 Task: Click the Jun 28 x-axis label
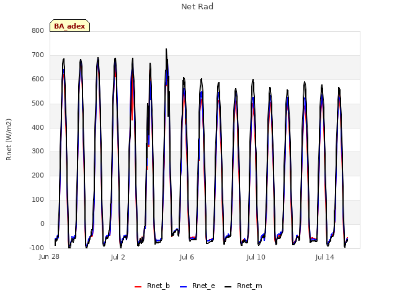click(x=49, y=257)
